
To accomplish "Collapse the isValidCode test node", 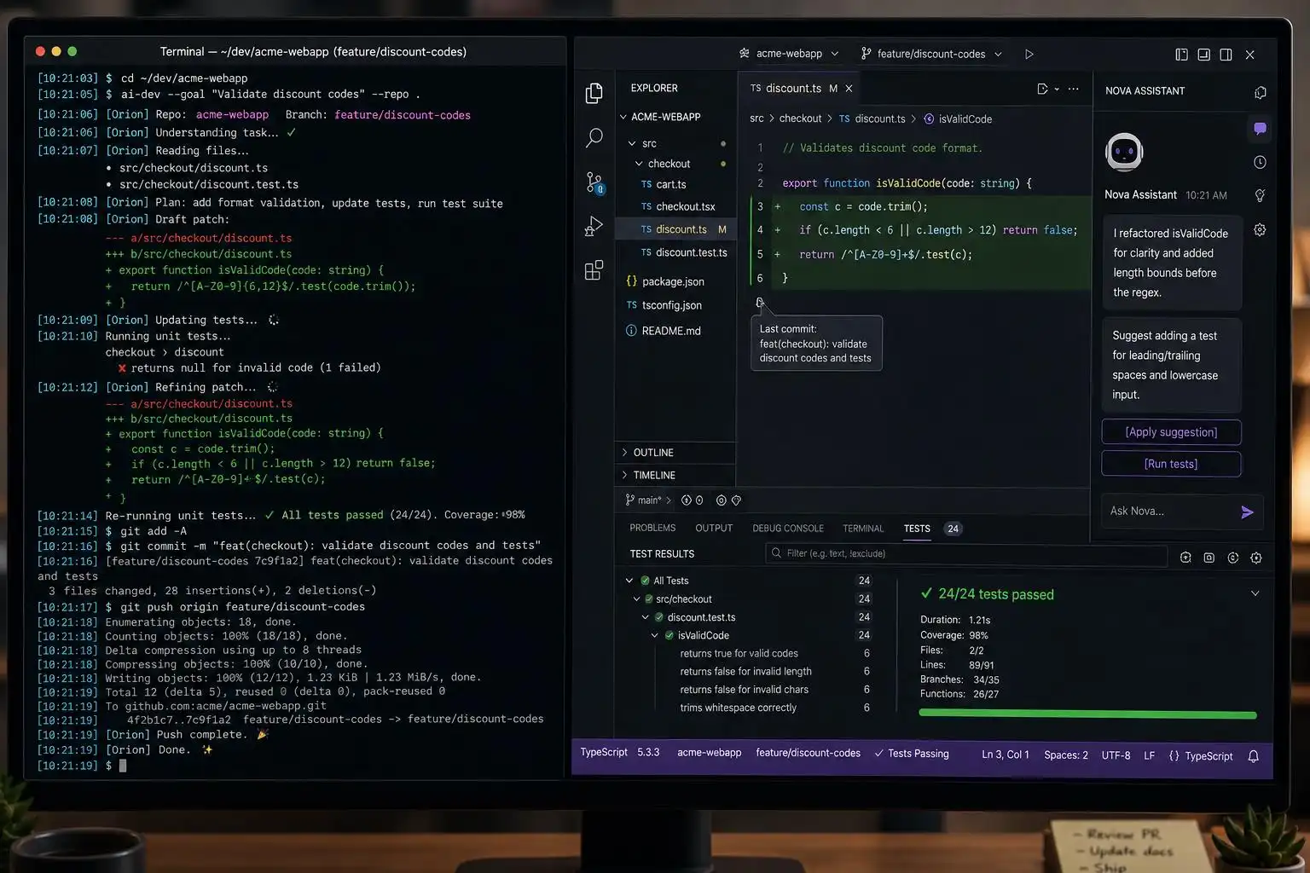I will coord(655,636).
